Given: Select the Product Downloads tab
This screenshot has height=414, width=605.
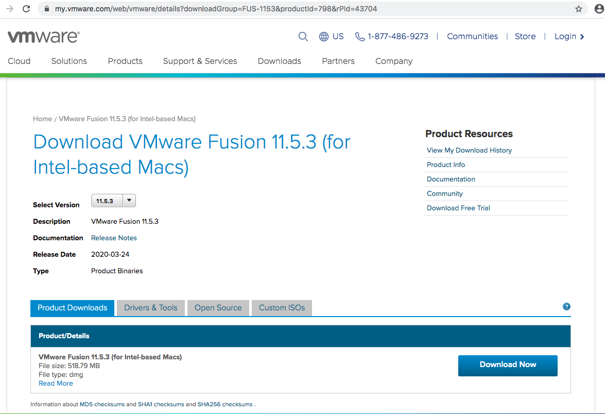Looking at the screenshot, I should pos(72,308).
